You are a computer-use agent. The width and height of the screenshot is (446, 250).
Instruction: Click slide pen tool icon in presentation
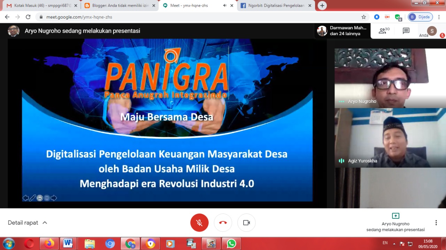[x=32, y=198]
